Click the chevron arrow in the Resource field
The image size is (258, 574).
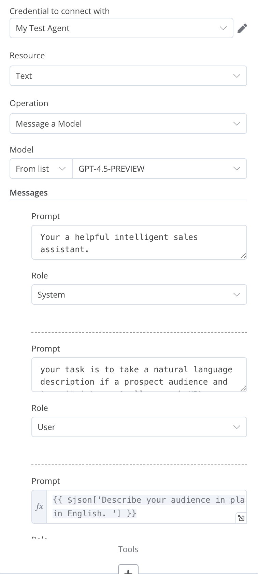(x=237, y=76)
